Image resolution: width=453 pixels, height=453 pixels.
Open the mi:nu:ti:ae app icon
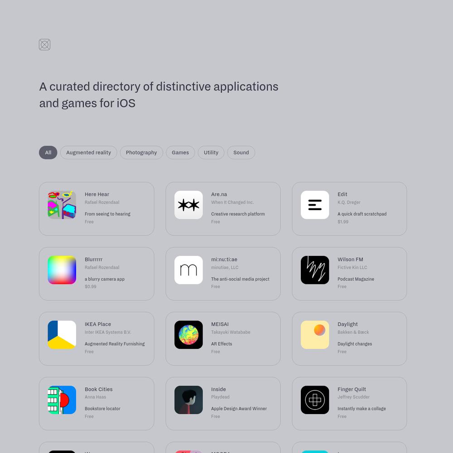[188, 270]
